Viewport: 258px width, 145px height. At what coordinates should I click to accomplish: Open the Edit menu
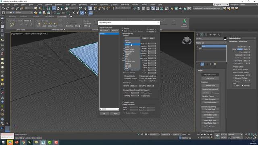[x=9, y=4]
